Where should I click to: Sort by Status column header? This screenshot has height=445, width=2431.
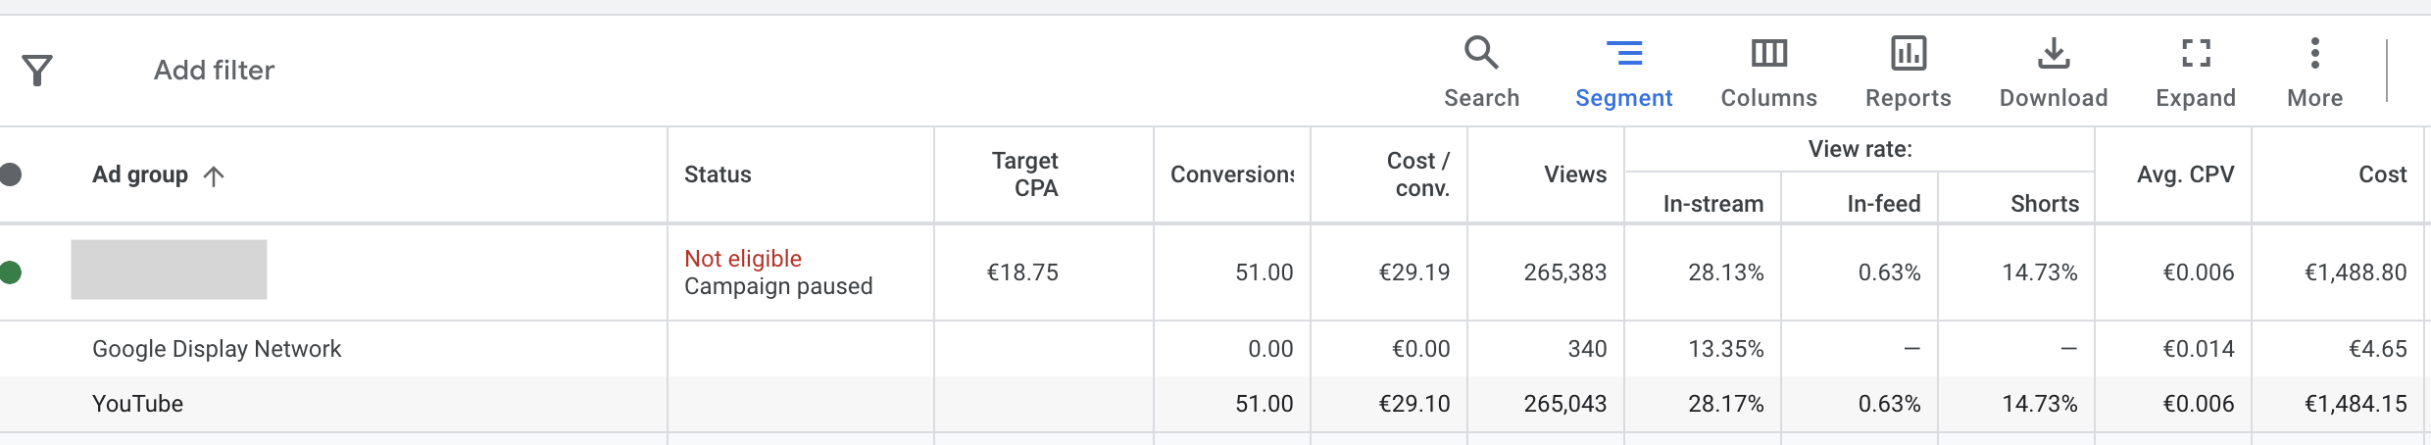tap(718, 174)
